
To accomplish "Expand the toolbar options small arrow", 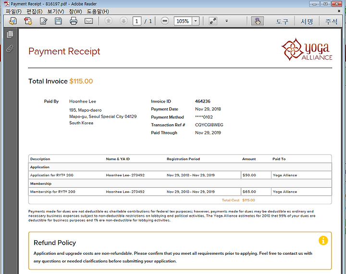I will click(x=226, y=21).
